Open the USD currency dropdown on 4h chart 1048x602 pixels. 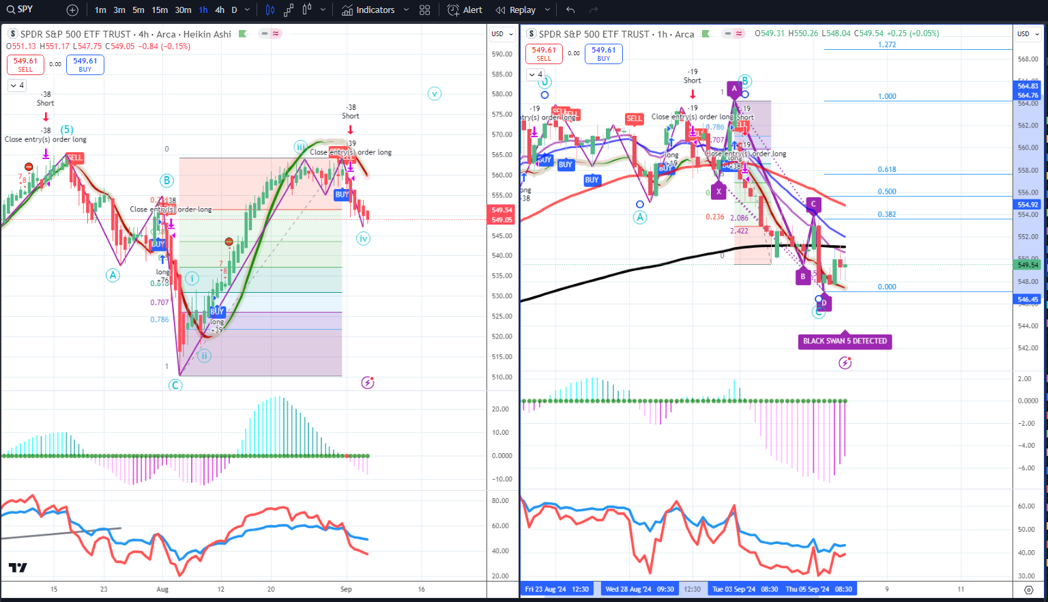coord(503,34)
